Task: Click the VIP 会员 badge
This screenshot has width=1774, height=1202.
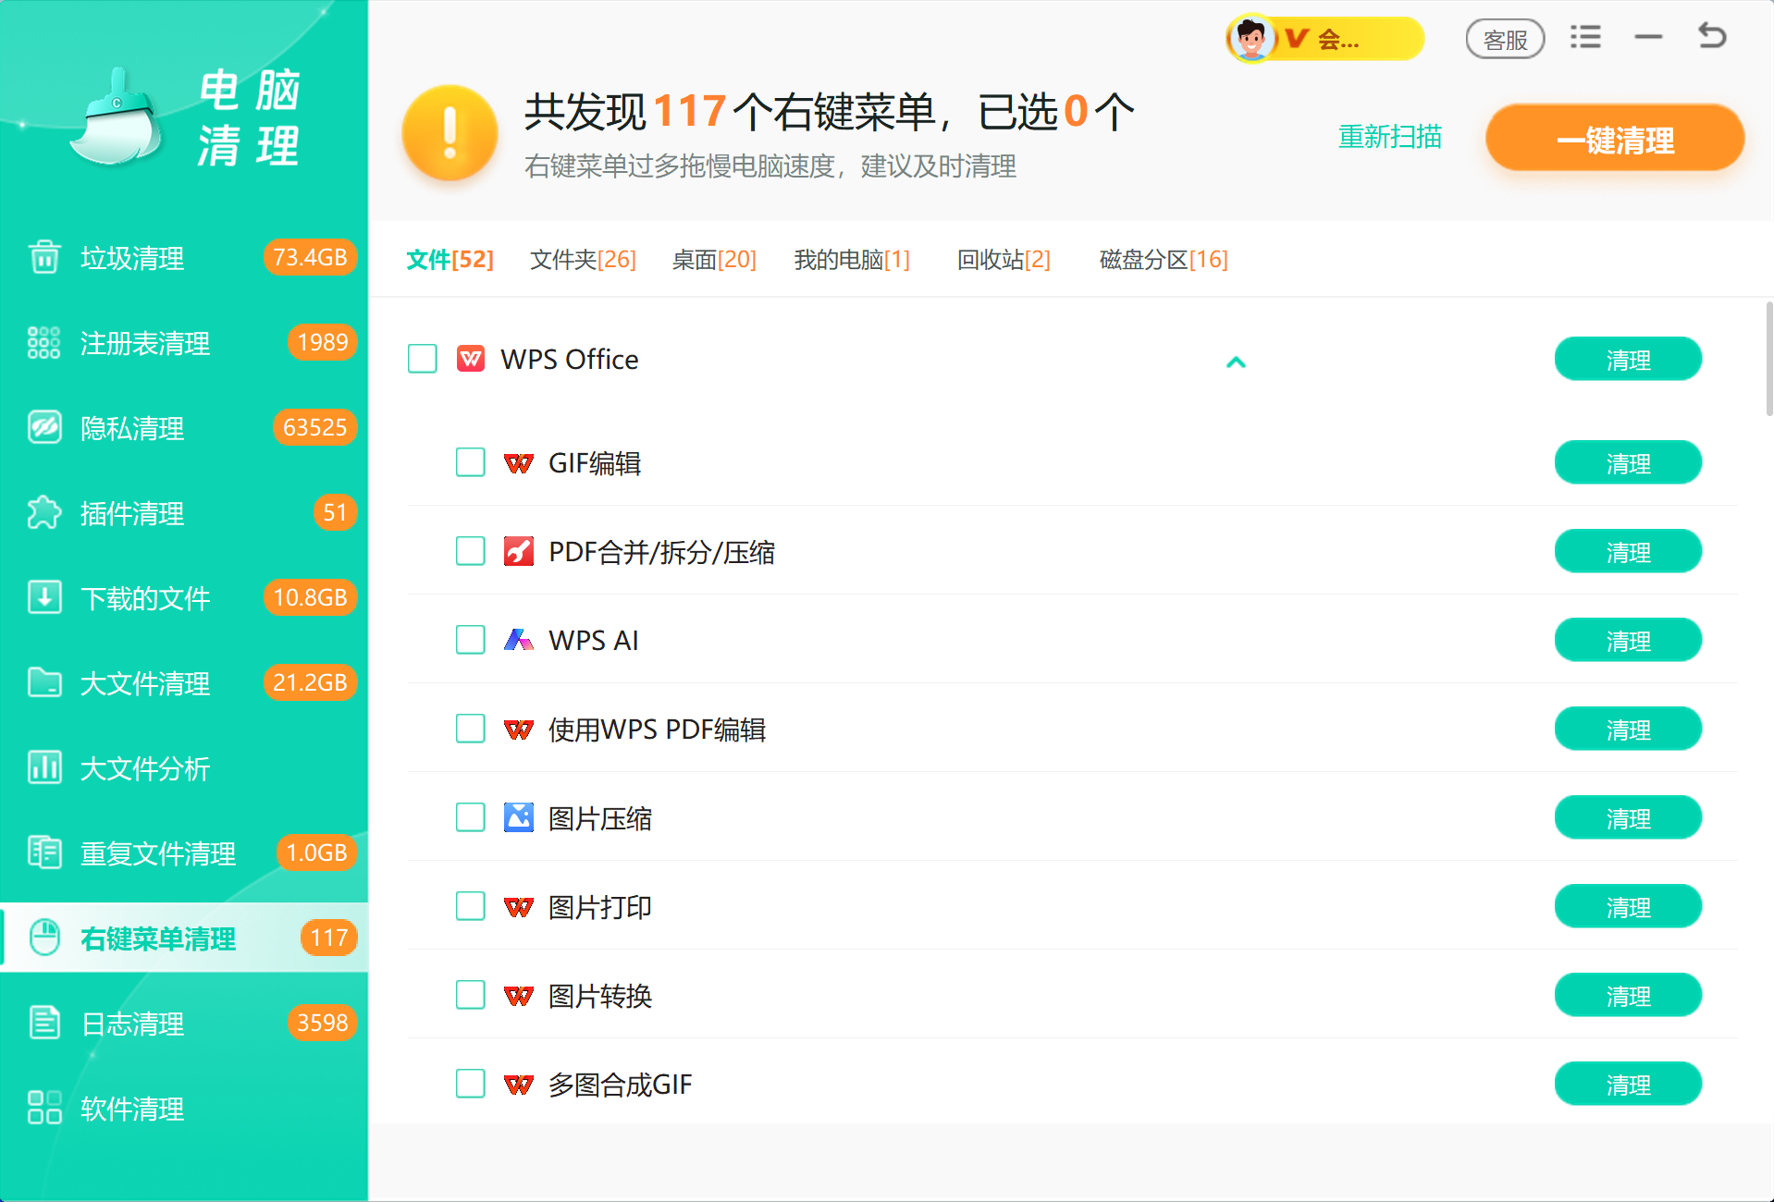Action: tap(1325, 39)
